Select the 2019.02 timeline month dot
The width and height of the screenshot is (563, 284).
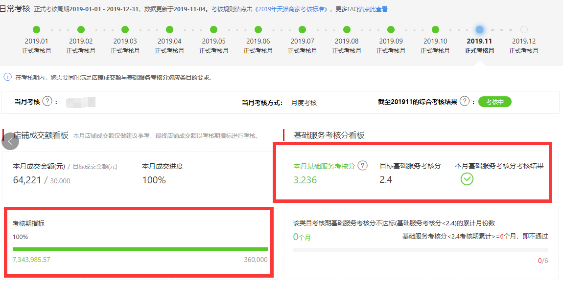81,30
